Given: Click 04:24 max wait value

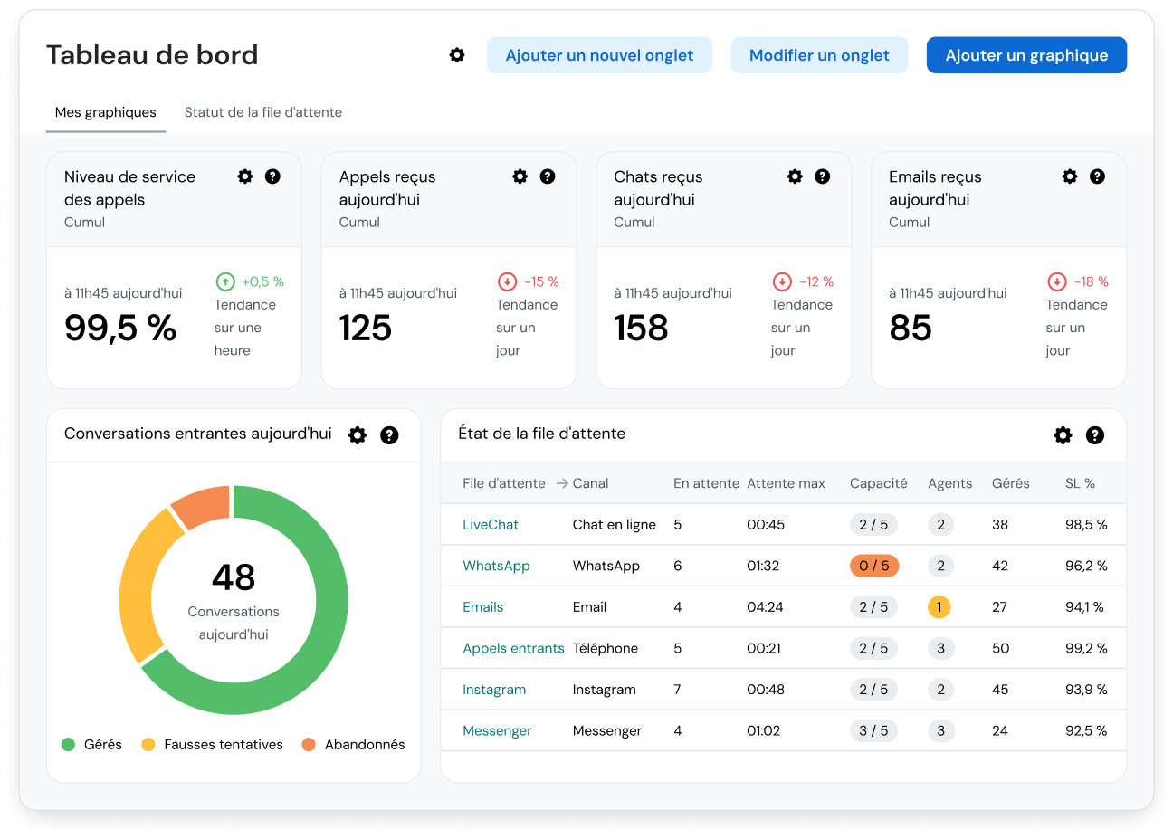Looking at the screenshot, I should pyautogui.click(x=765, y=607).
